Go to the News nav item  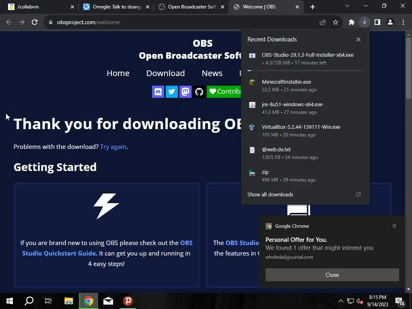point(212,73)
